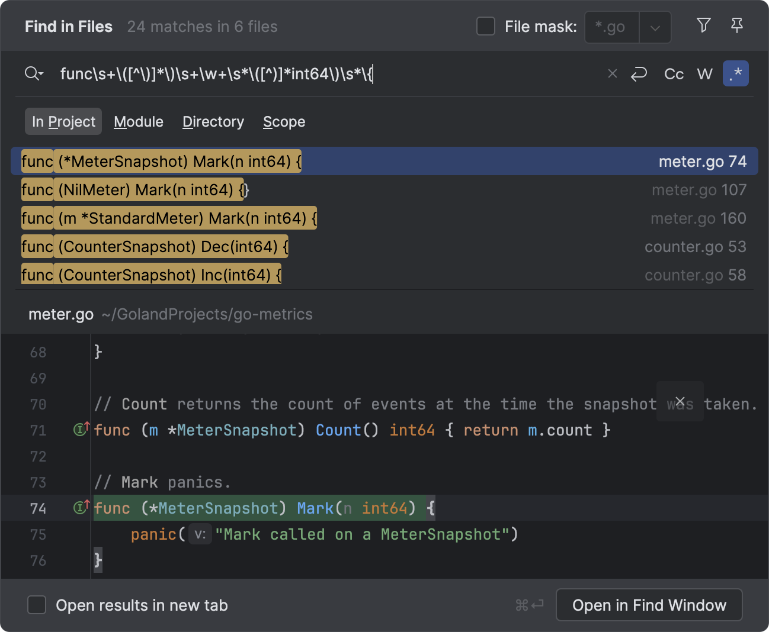Click the implements gutter icon on line 71
The height and width of the screenshot is (632, 769).
tap(81, 430)
